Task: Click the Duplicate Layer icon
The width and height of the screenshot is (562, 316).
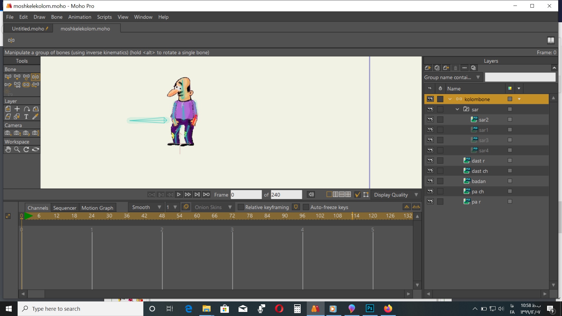Action: (x=436, y=68)
